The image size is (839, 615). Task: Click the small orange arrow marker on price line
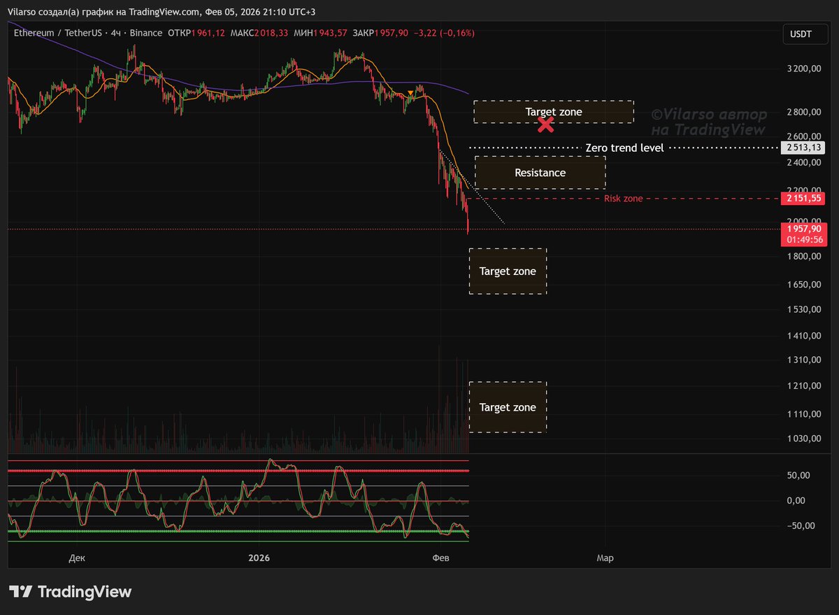[410, 93]
